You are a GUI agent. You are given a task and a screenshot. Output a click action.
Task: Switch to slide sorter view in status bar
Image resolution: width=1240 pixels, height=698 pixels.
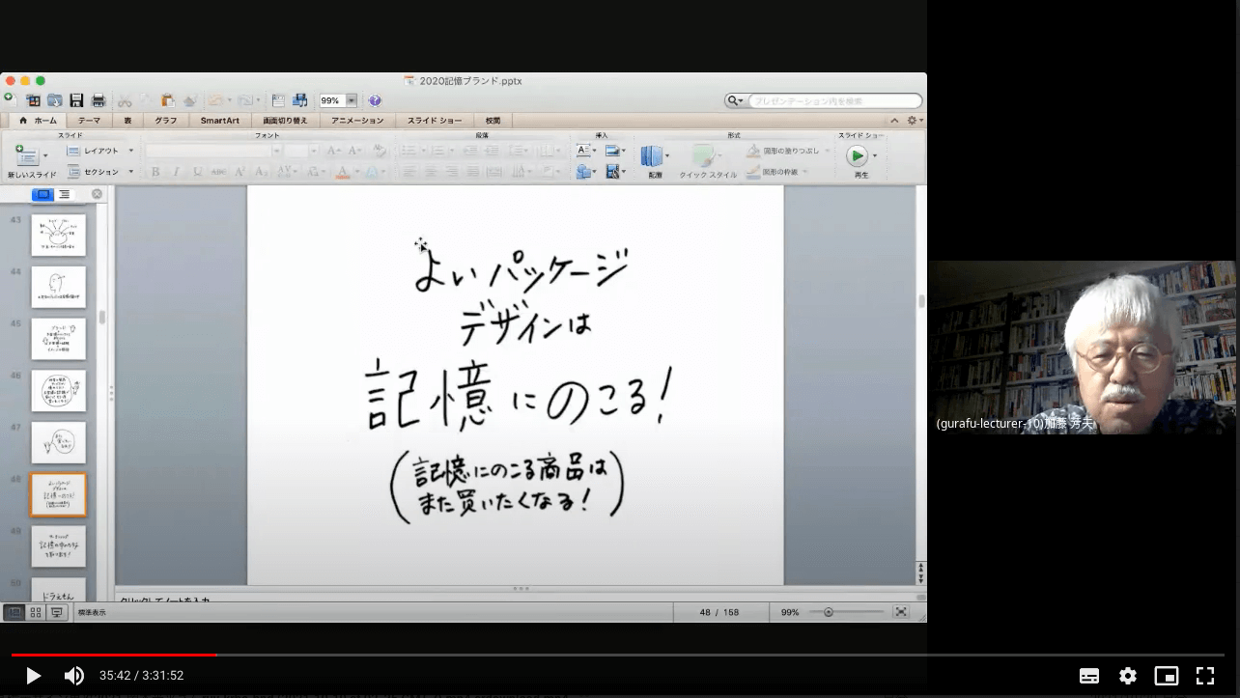pyautogui.click(x=36, y=612)
